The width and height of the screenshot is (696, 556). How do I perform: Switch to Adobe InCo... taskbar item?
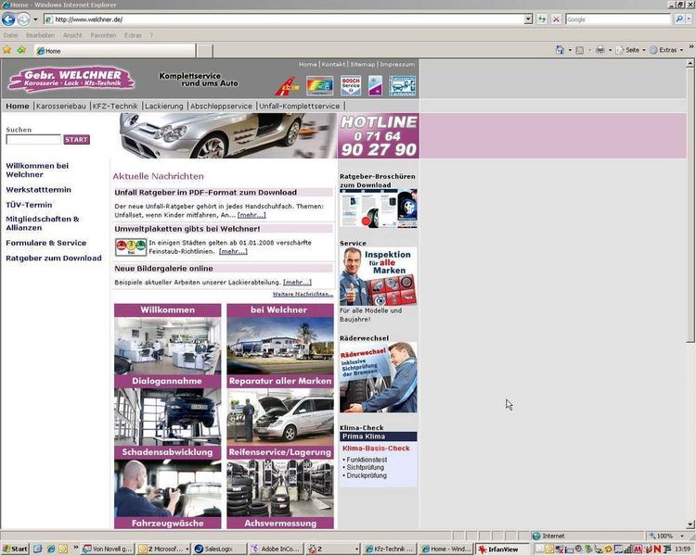[x=277, y=549]
